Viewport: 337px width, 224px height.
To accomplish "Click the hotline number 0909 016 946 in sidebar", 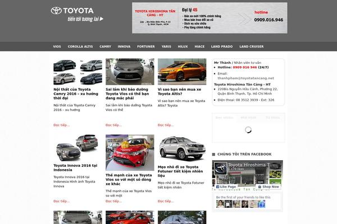I will 245,67.
